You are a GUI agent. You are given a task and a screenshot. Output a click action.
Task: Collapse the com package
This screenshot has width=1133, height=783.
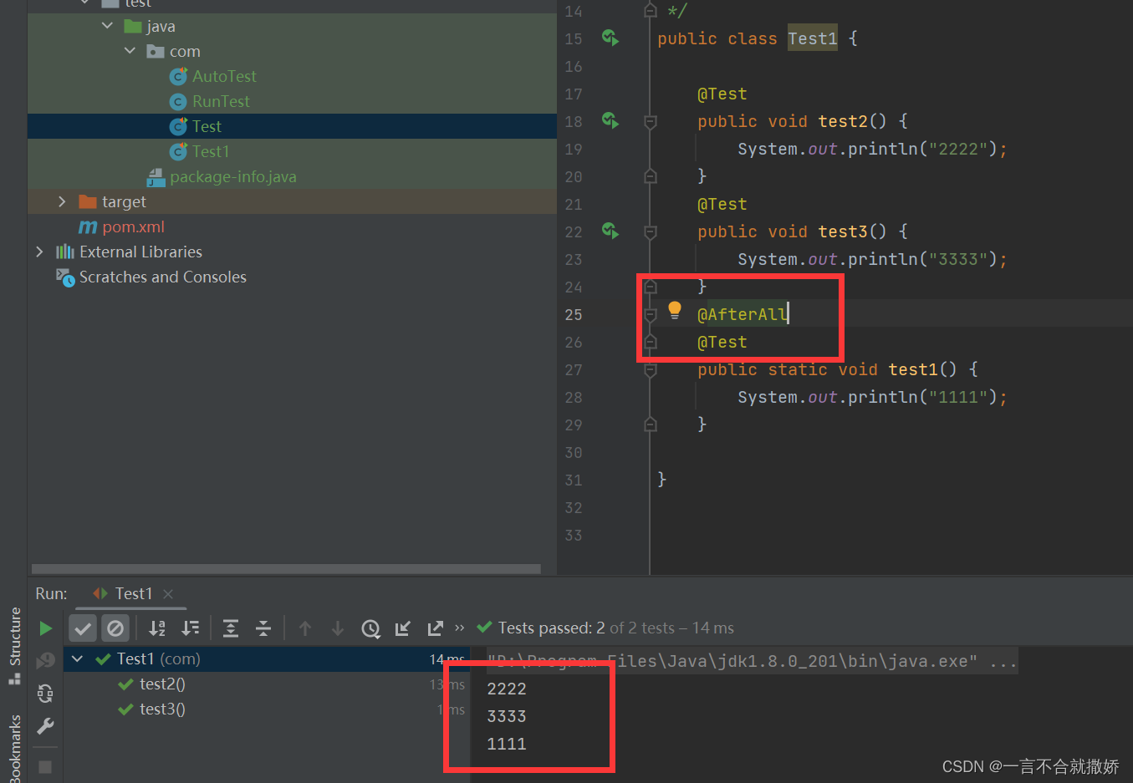[x=130, y=51]
